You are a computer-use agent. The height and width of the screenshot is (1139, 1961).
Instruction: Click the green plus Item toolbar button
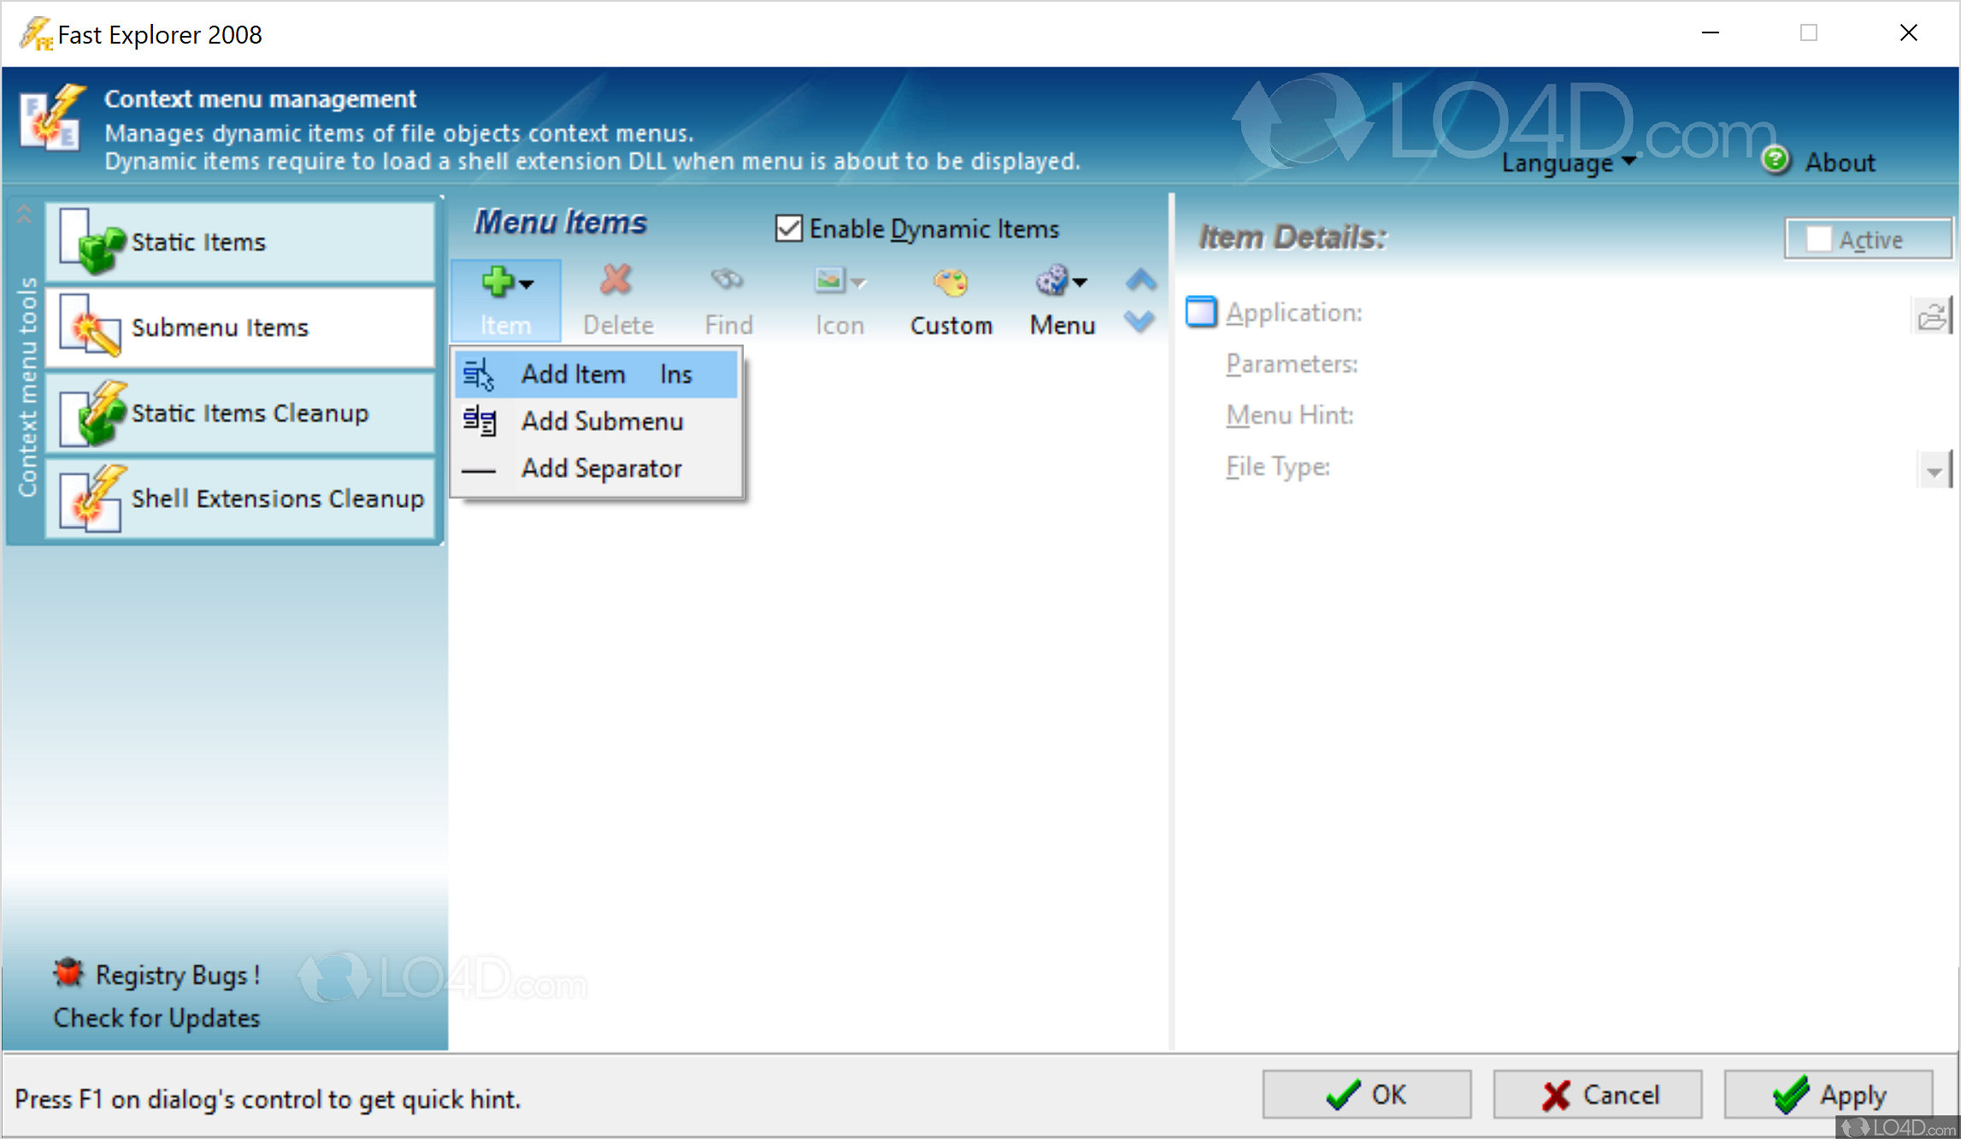pos(505,301)
